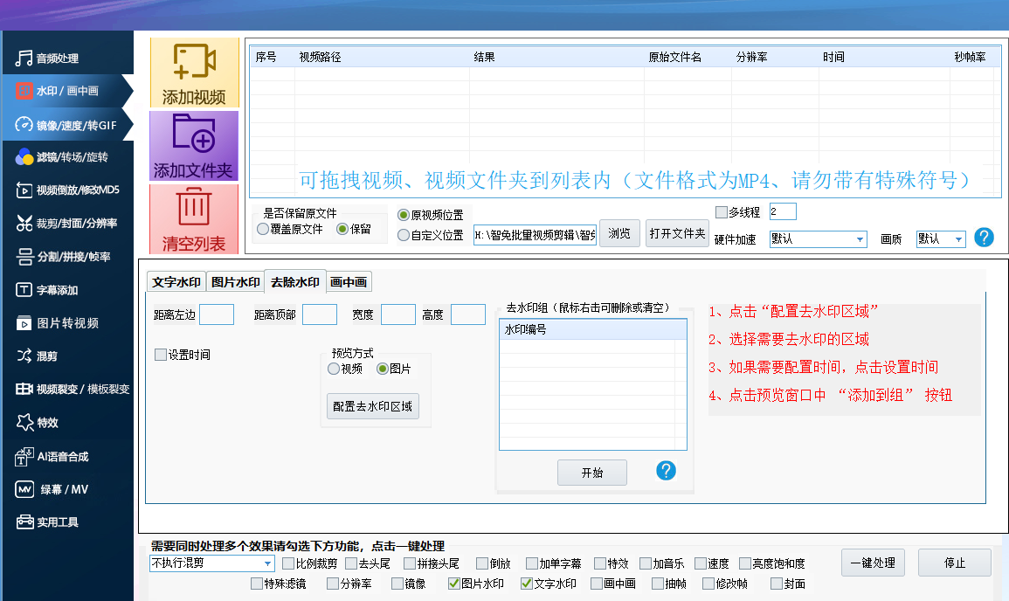Click the 距离左边 input field
The height and width of the screenshot is (601, 1009).
point(217,314)
